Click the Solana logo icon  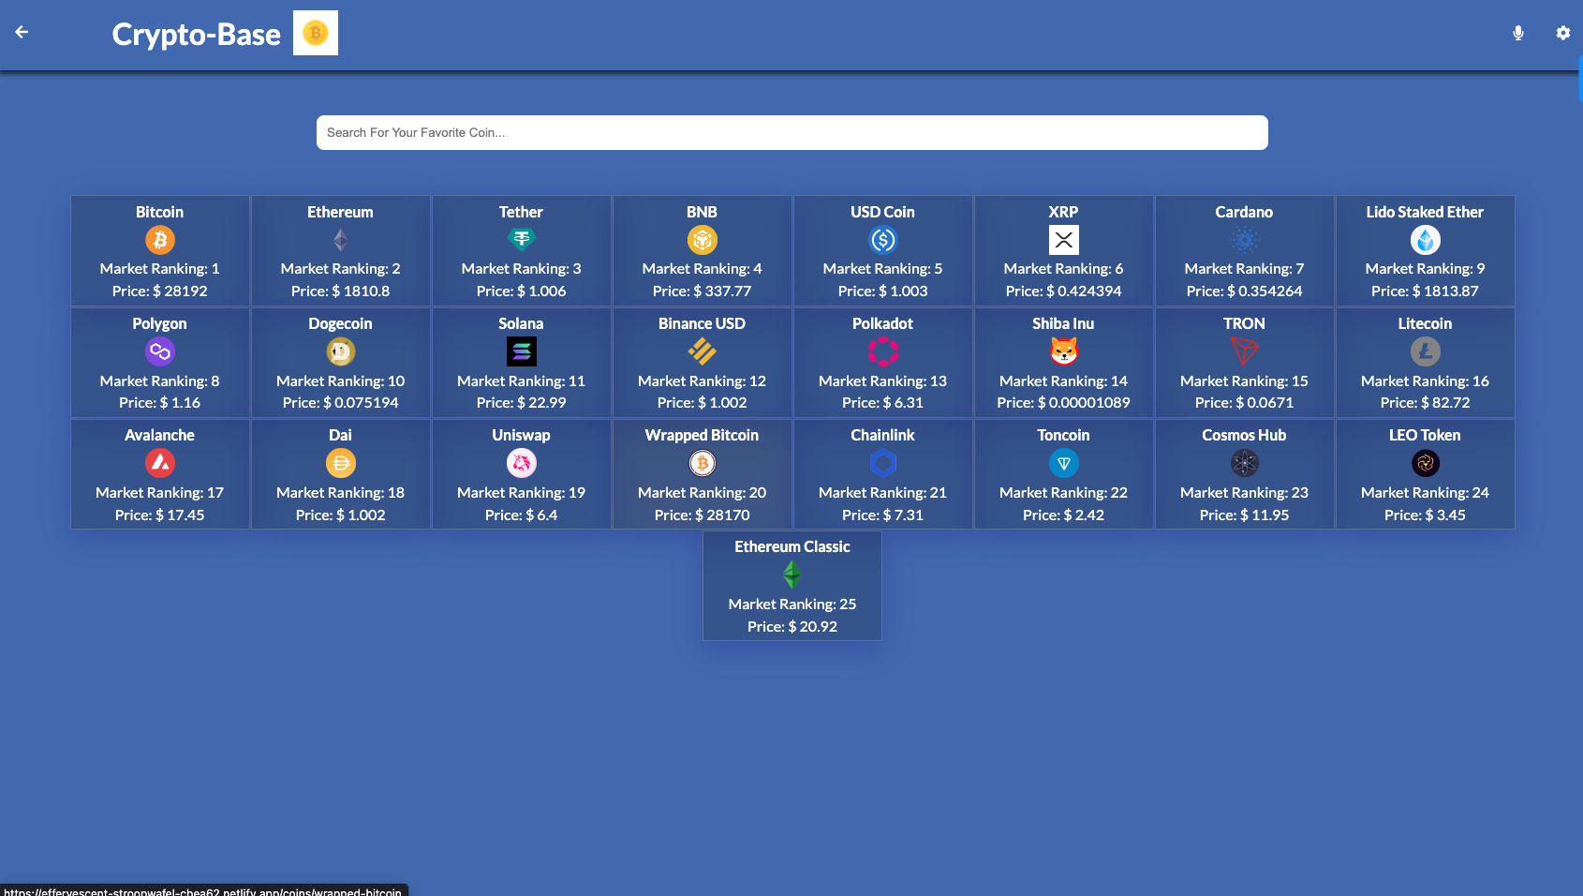pos(522,351)
